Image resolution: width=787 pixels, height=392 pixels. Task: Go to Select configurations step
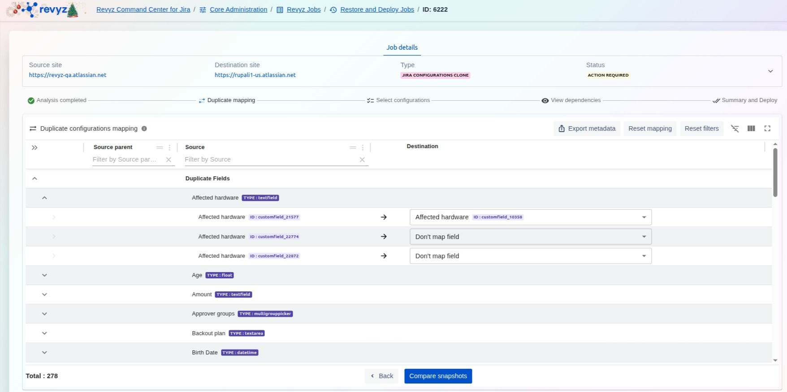(x=398, y=100)
